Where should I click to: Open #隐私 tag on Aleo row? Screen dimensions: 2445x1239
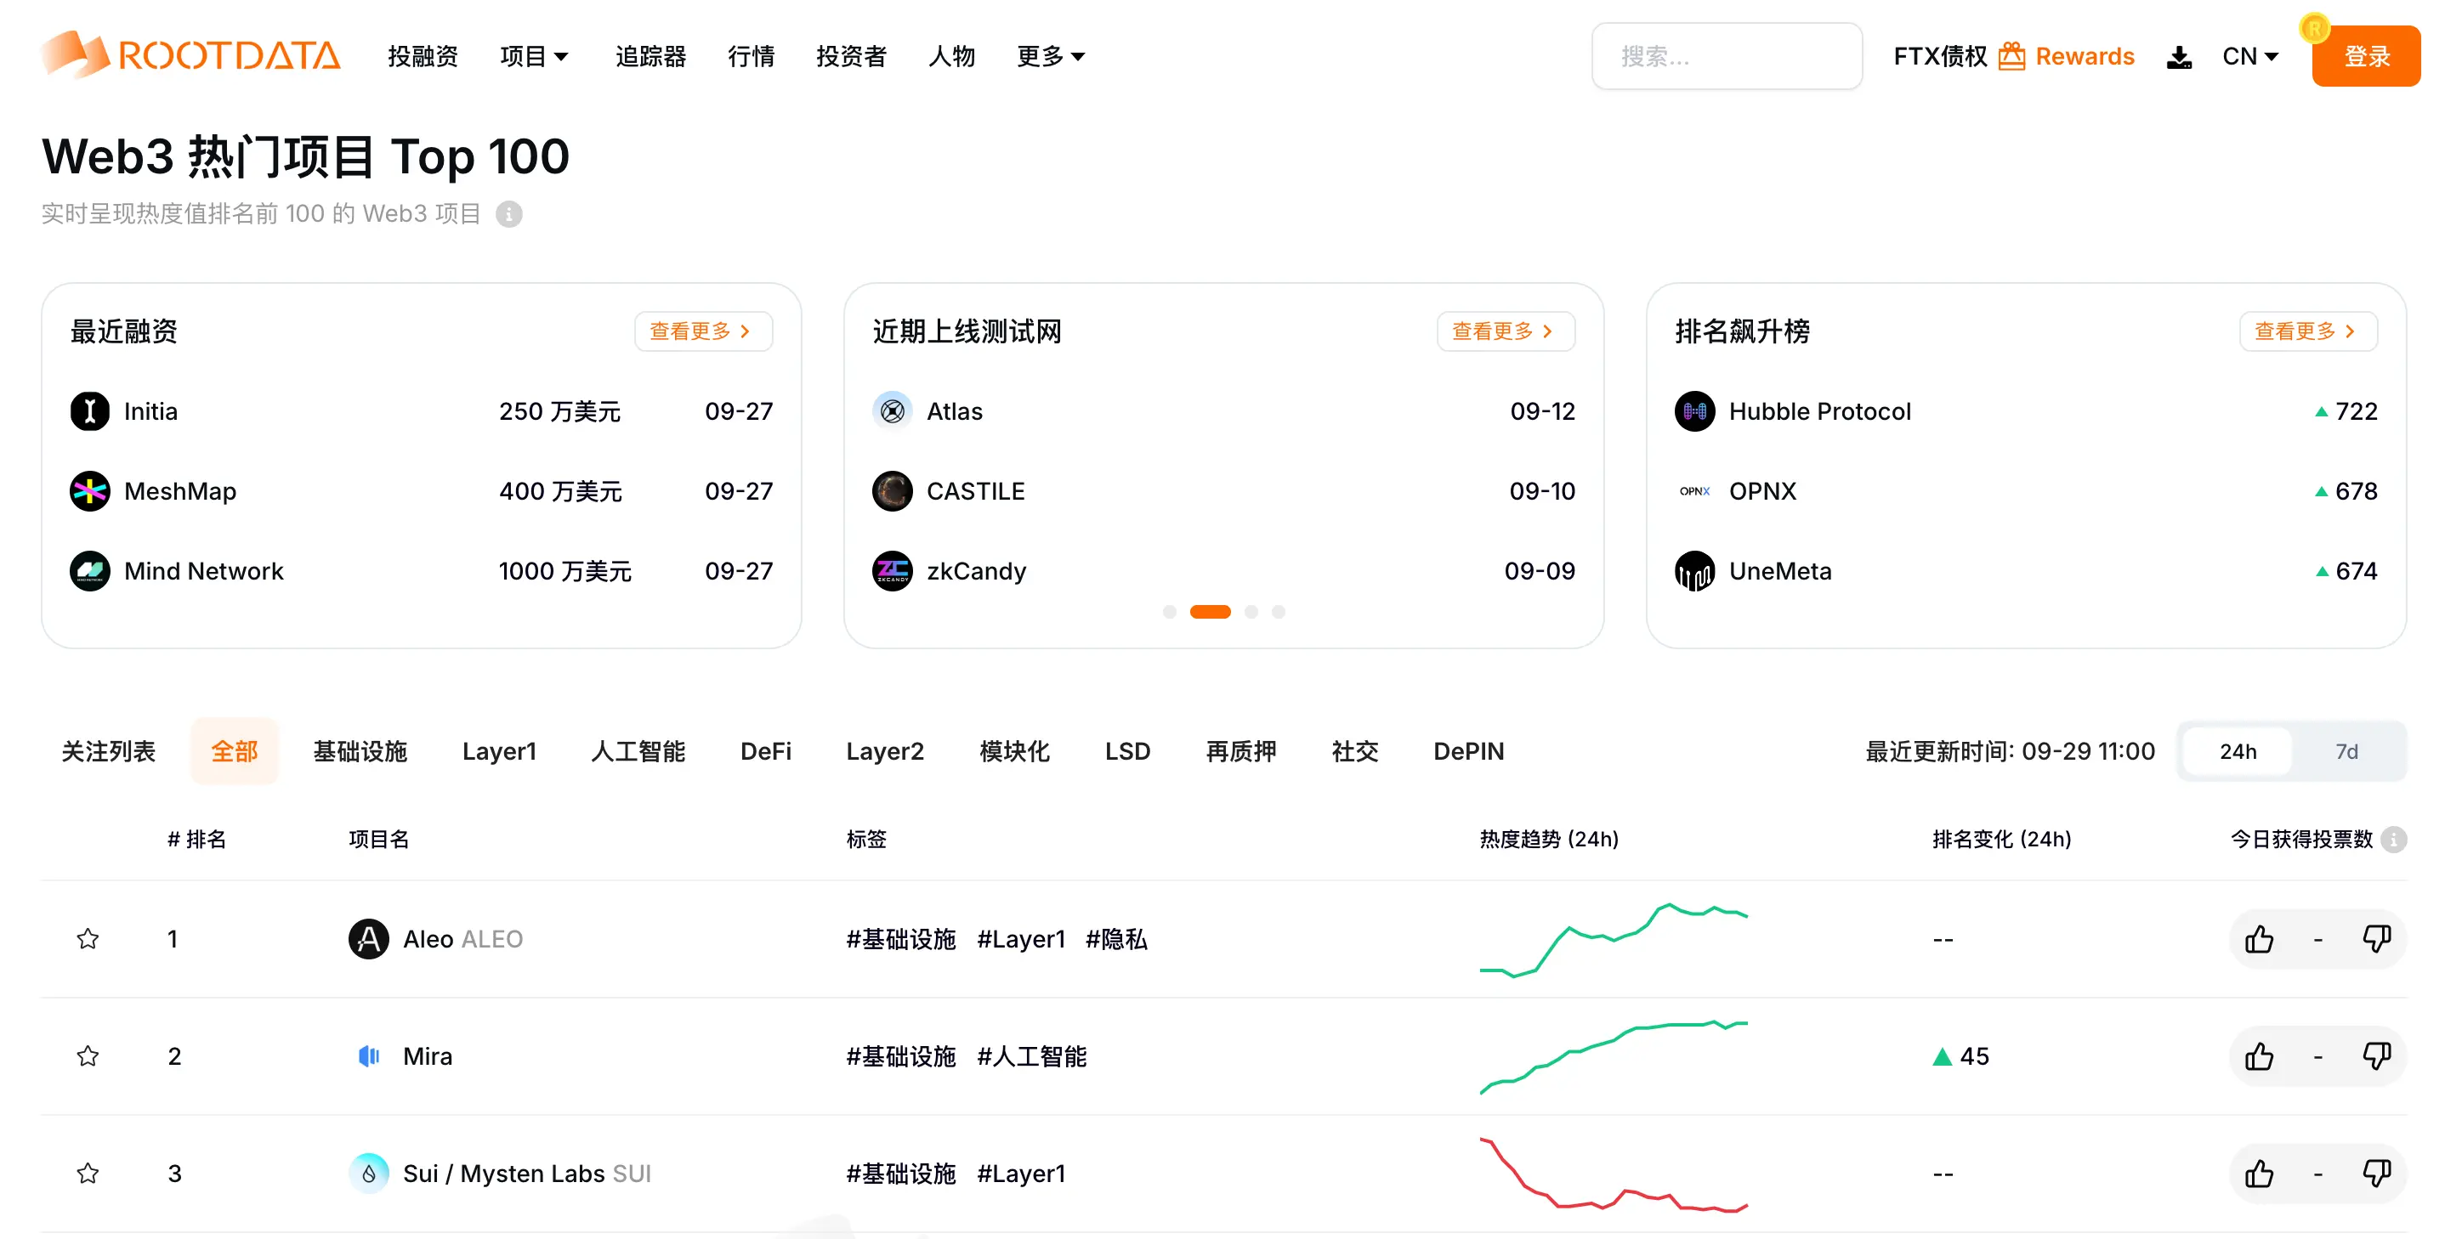click(1116, 939)
